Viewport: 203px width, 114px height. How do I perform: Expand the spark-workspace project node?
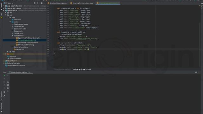pyautogui.click(x=3, y=8)
